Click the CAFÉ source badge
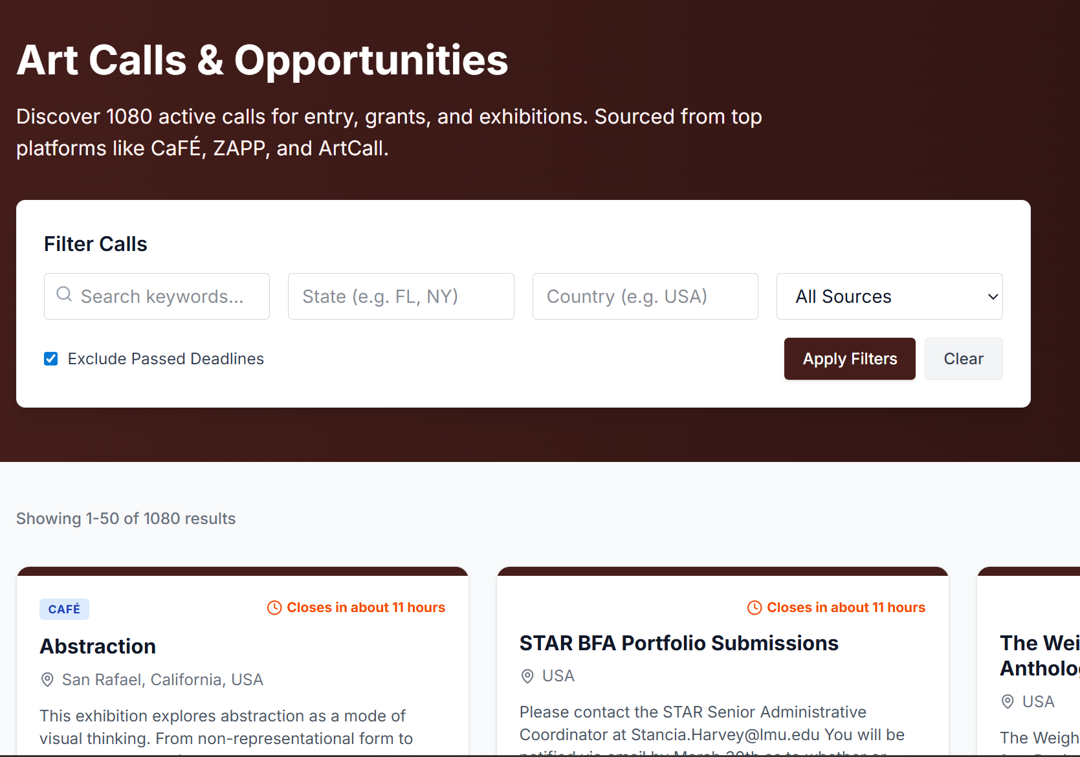 (64, 609)
